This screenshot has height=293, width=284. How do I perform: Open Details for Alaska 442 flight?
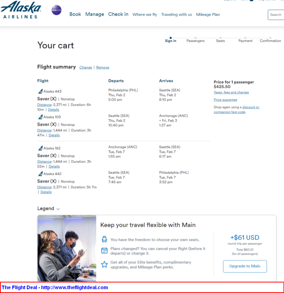(46, 192)
